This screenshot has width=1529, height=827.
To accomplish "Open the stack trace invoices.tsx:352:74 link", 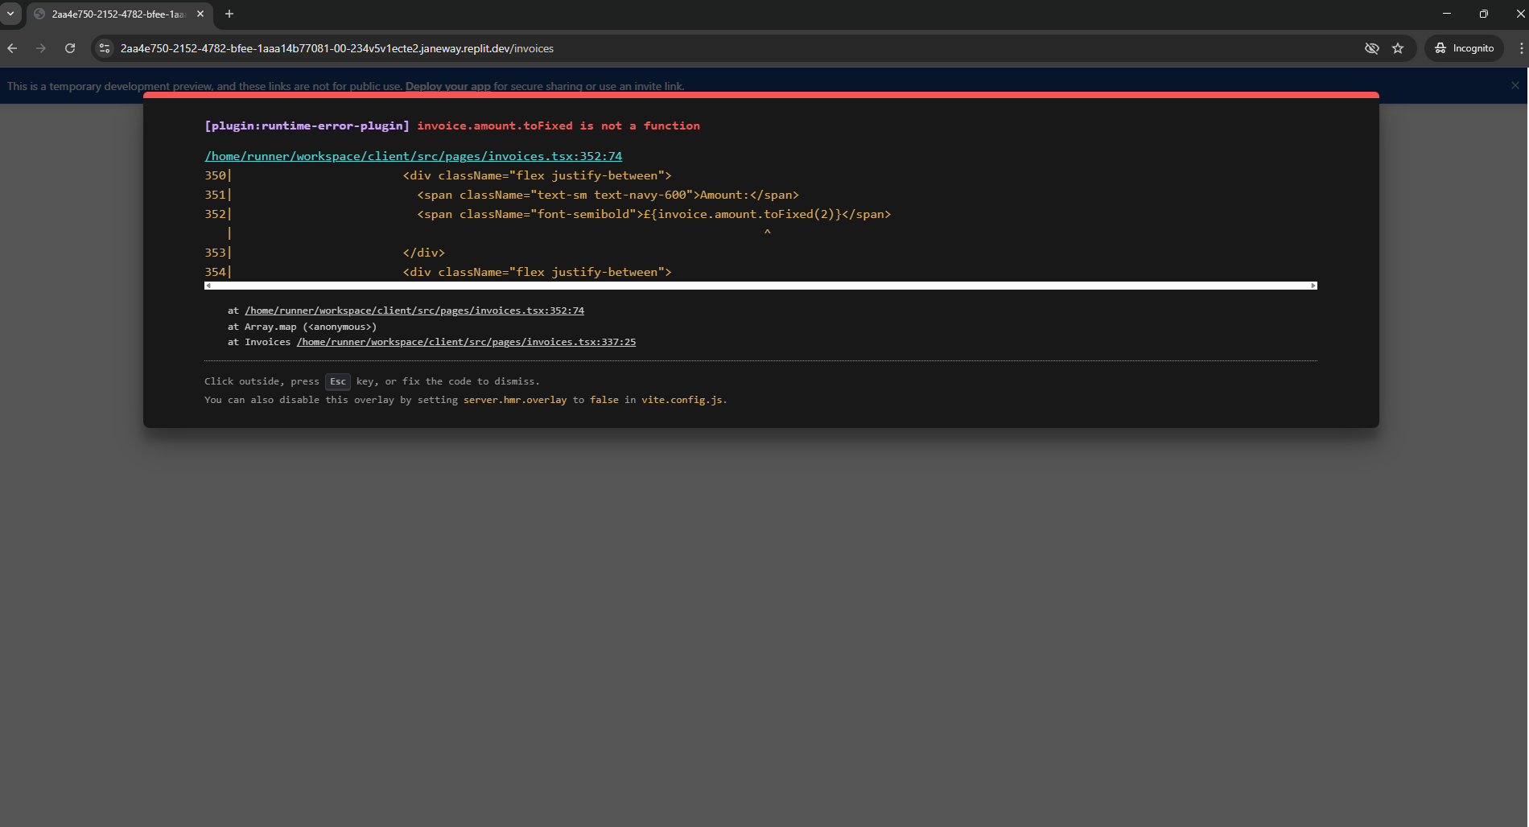I will pos(414,311).
